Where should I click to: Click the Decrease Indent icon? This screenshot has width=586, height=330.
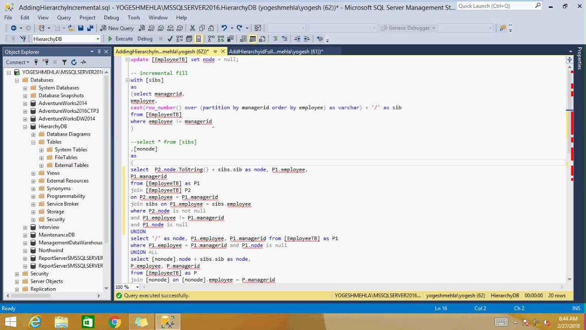coord(297,39)
